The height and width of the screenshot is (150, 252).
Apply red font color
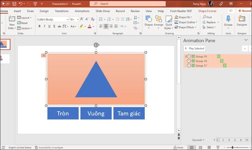coord(89,26)
